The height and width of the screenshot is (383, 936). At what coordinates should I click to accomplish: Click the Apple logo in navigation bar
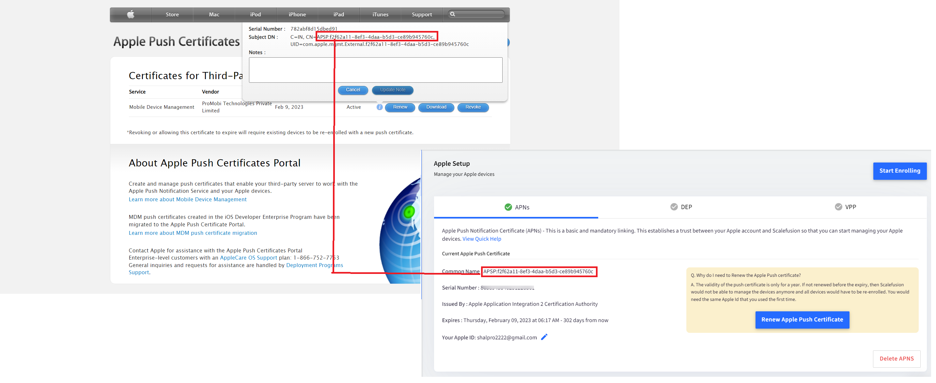click(x=131, y=15)
